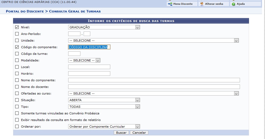
Task: Open Alterar senha option
Action: [214, 4]
